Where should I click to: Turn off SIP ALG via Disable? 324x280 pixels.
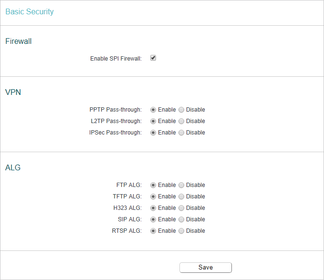181,219
